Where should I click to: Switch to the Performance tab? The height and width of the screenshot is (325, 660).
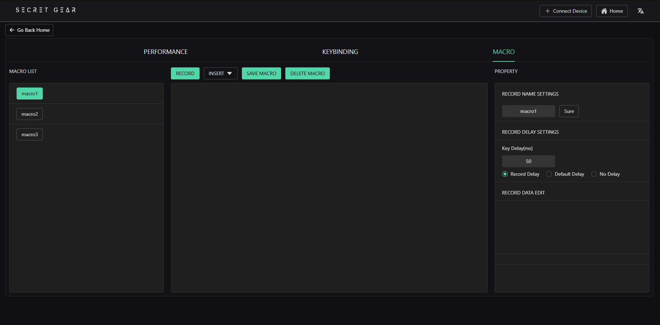(166, 52)
